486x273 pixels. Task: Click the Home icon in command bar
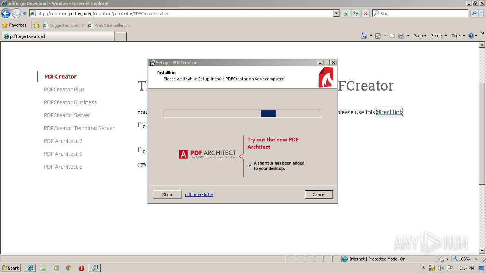point(364,36)
